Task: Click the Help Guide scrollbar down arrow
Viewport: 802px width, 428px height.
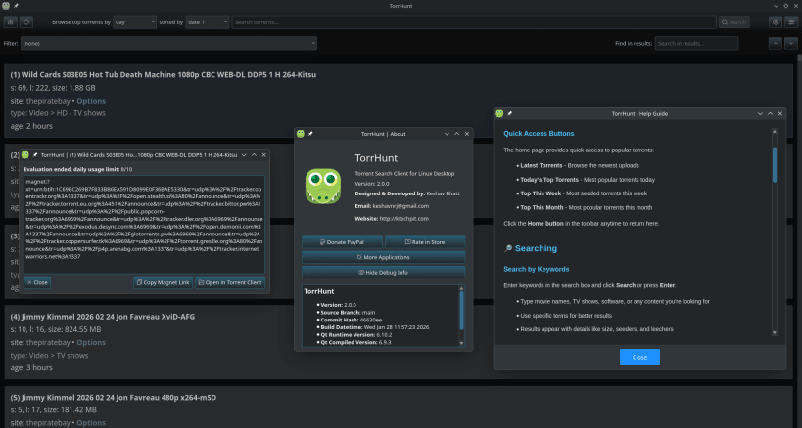Action: pos(775,332)
